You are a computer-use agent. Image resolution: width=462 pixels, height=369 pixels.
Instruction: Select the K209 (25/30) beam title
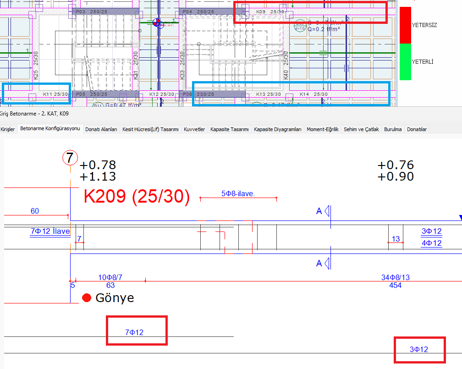[x=137, y=196]
